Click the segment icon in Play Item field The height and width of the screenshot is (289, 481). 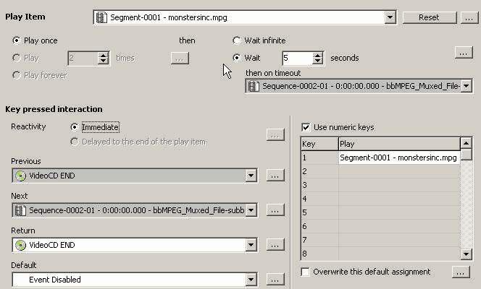pos(101,17)
